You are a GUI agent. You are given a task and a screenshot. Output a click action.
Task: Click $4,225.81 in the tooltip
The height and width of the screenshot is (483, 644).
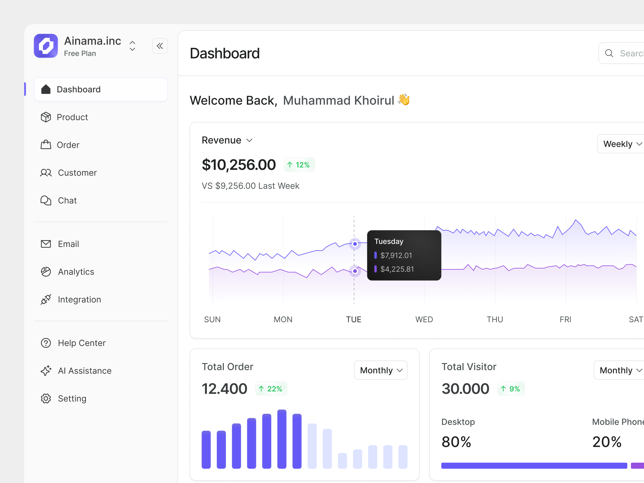(397, 269)
